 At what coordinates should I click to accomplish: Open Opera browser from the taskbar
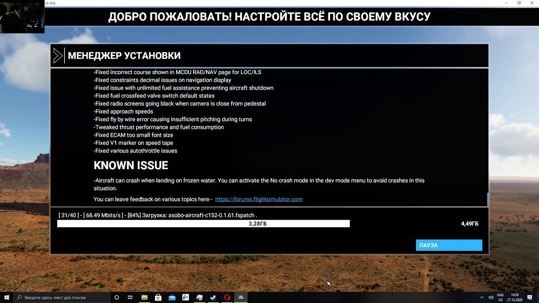coord(227,298)
